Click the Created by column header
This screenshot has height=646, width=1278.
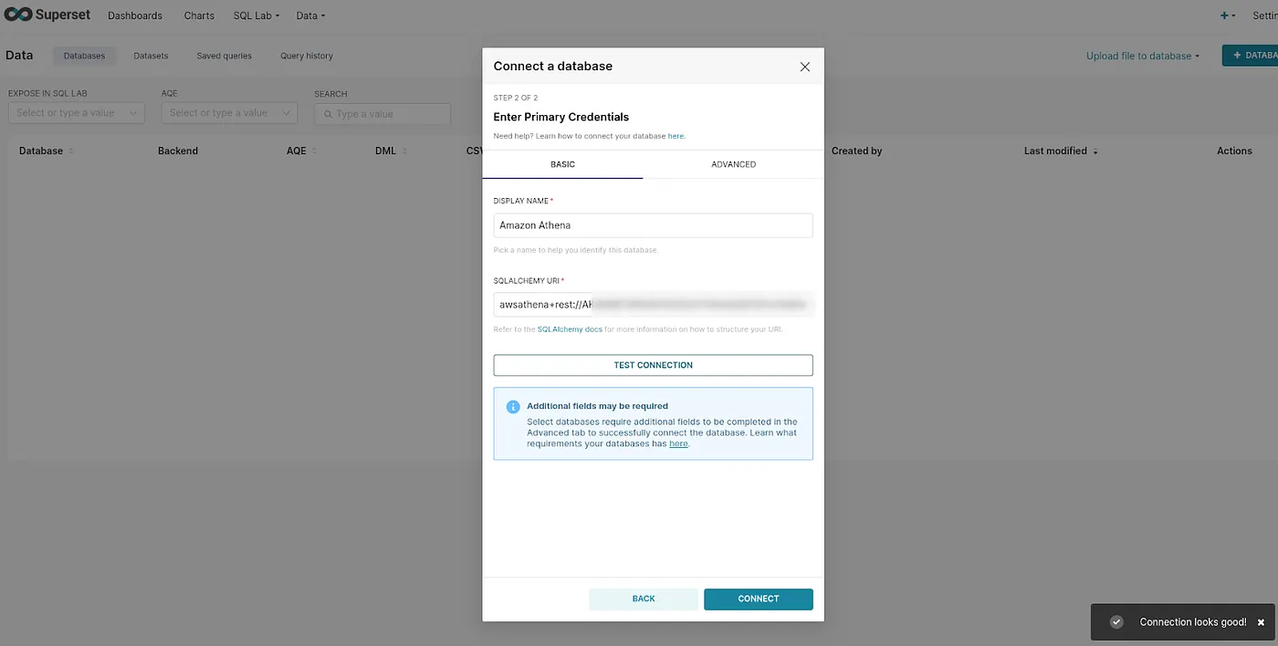click(856, 151)
